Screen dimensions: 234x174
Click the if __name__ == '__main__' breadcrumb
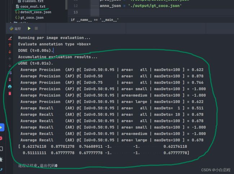[95, 20]
